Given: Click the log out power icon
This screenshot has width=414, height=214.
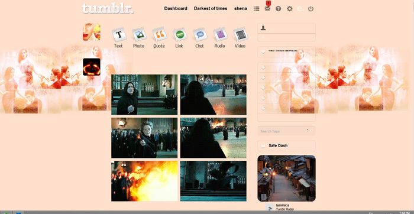Looking at the screenshot, I should click(x=310, y=9).
